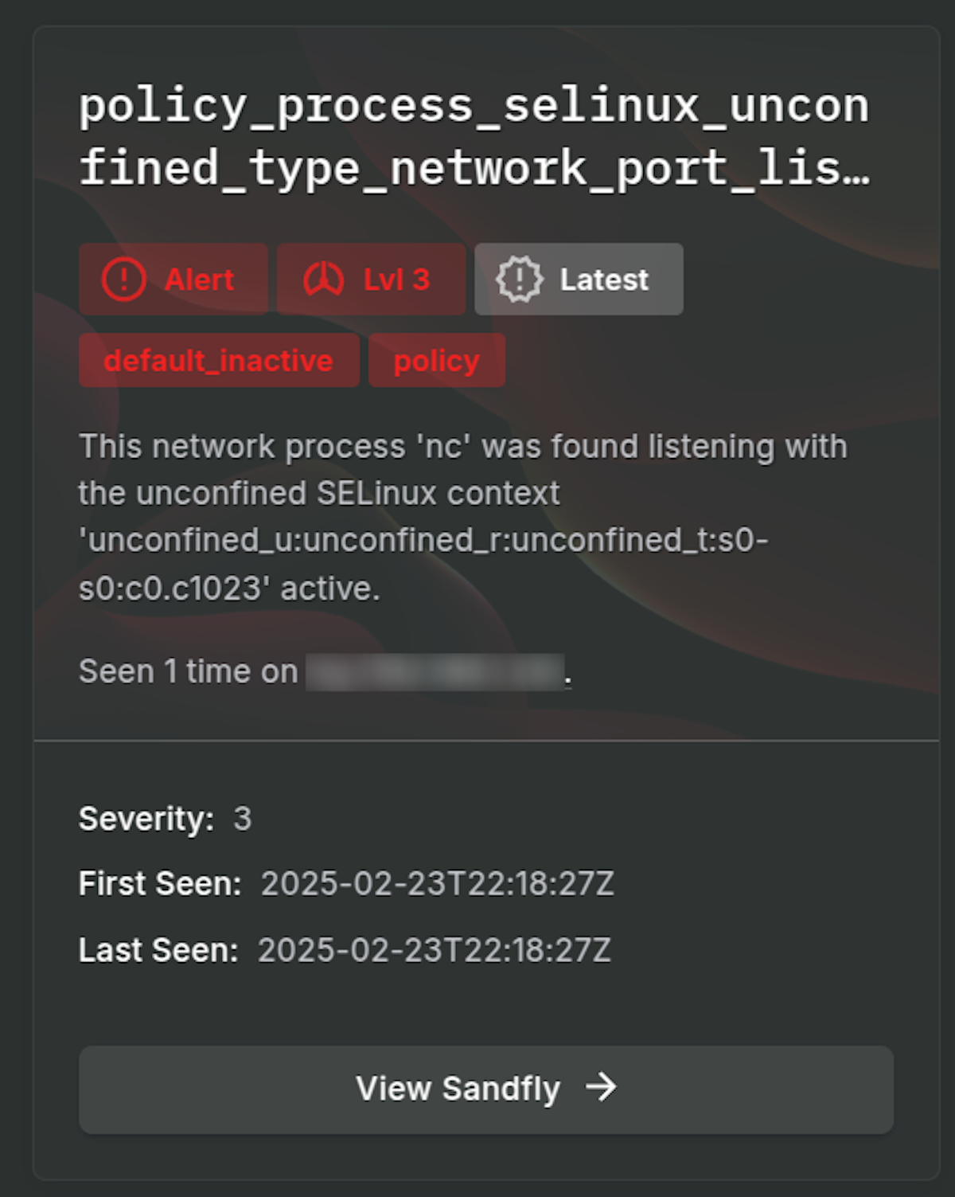The image size is (955, 1197).
Task: Switch to the Alert badge tab
Action: [x=173, y=279]
